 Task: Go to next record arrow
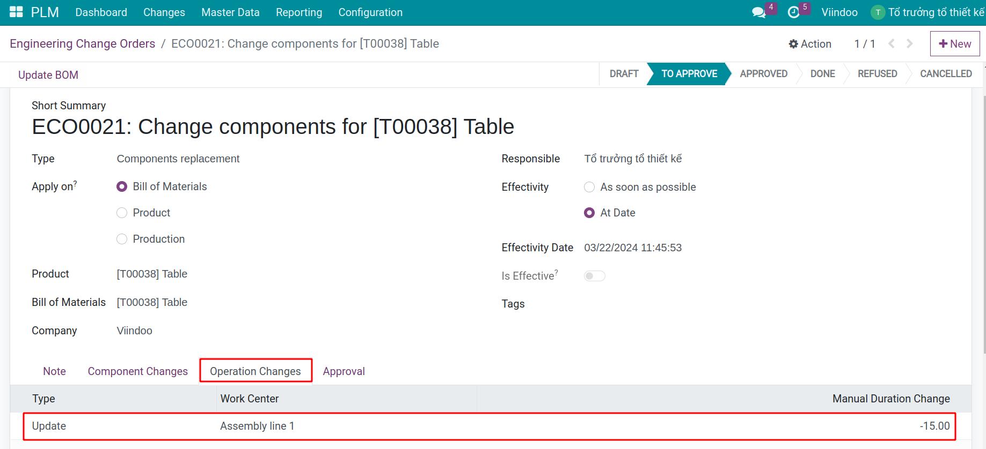[x=910, y=44]
